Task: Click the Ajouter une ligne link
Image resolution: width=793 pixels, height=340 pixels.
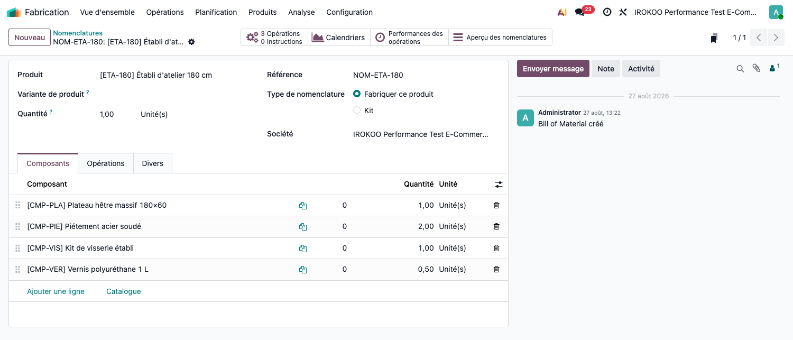Action: coord(56,291)
